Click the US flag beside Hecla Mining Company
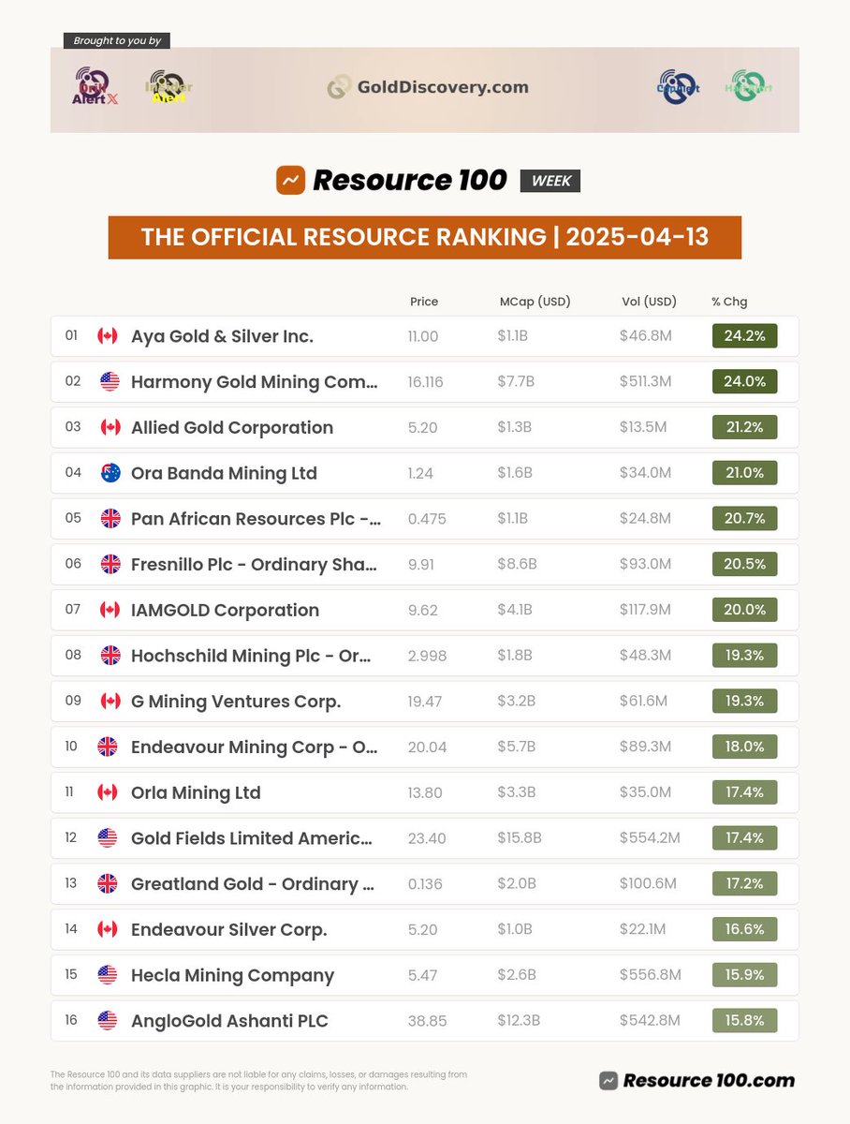Screen dimensions: 850x1124 108,975
